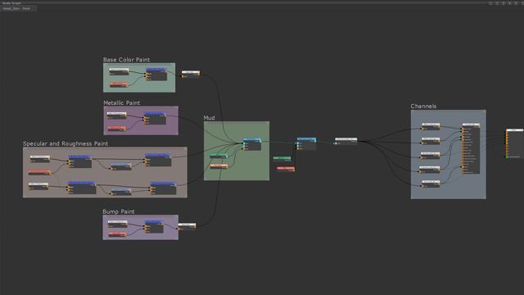Select white node right of Bump Paint group
Screen dimensions: 524x295
[x=187, y=226]
